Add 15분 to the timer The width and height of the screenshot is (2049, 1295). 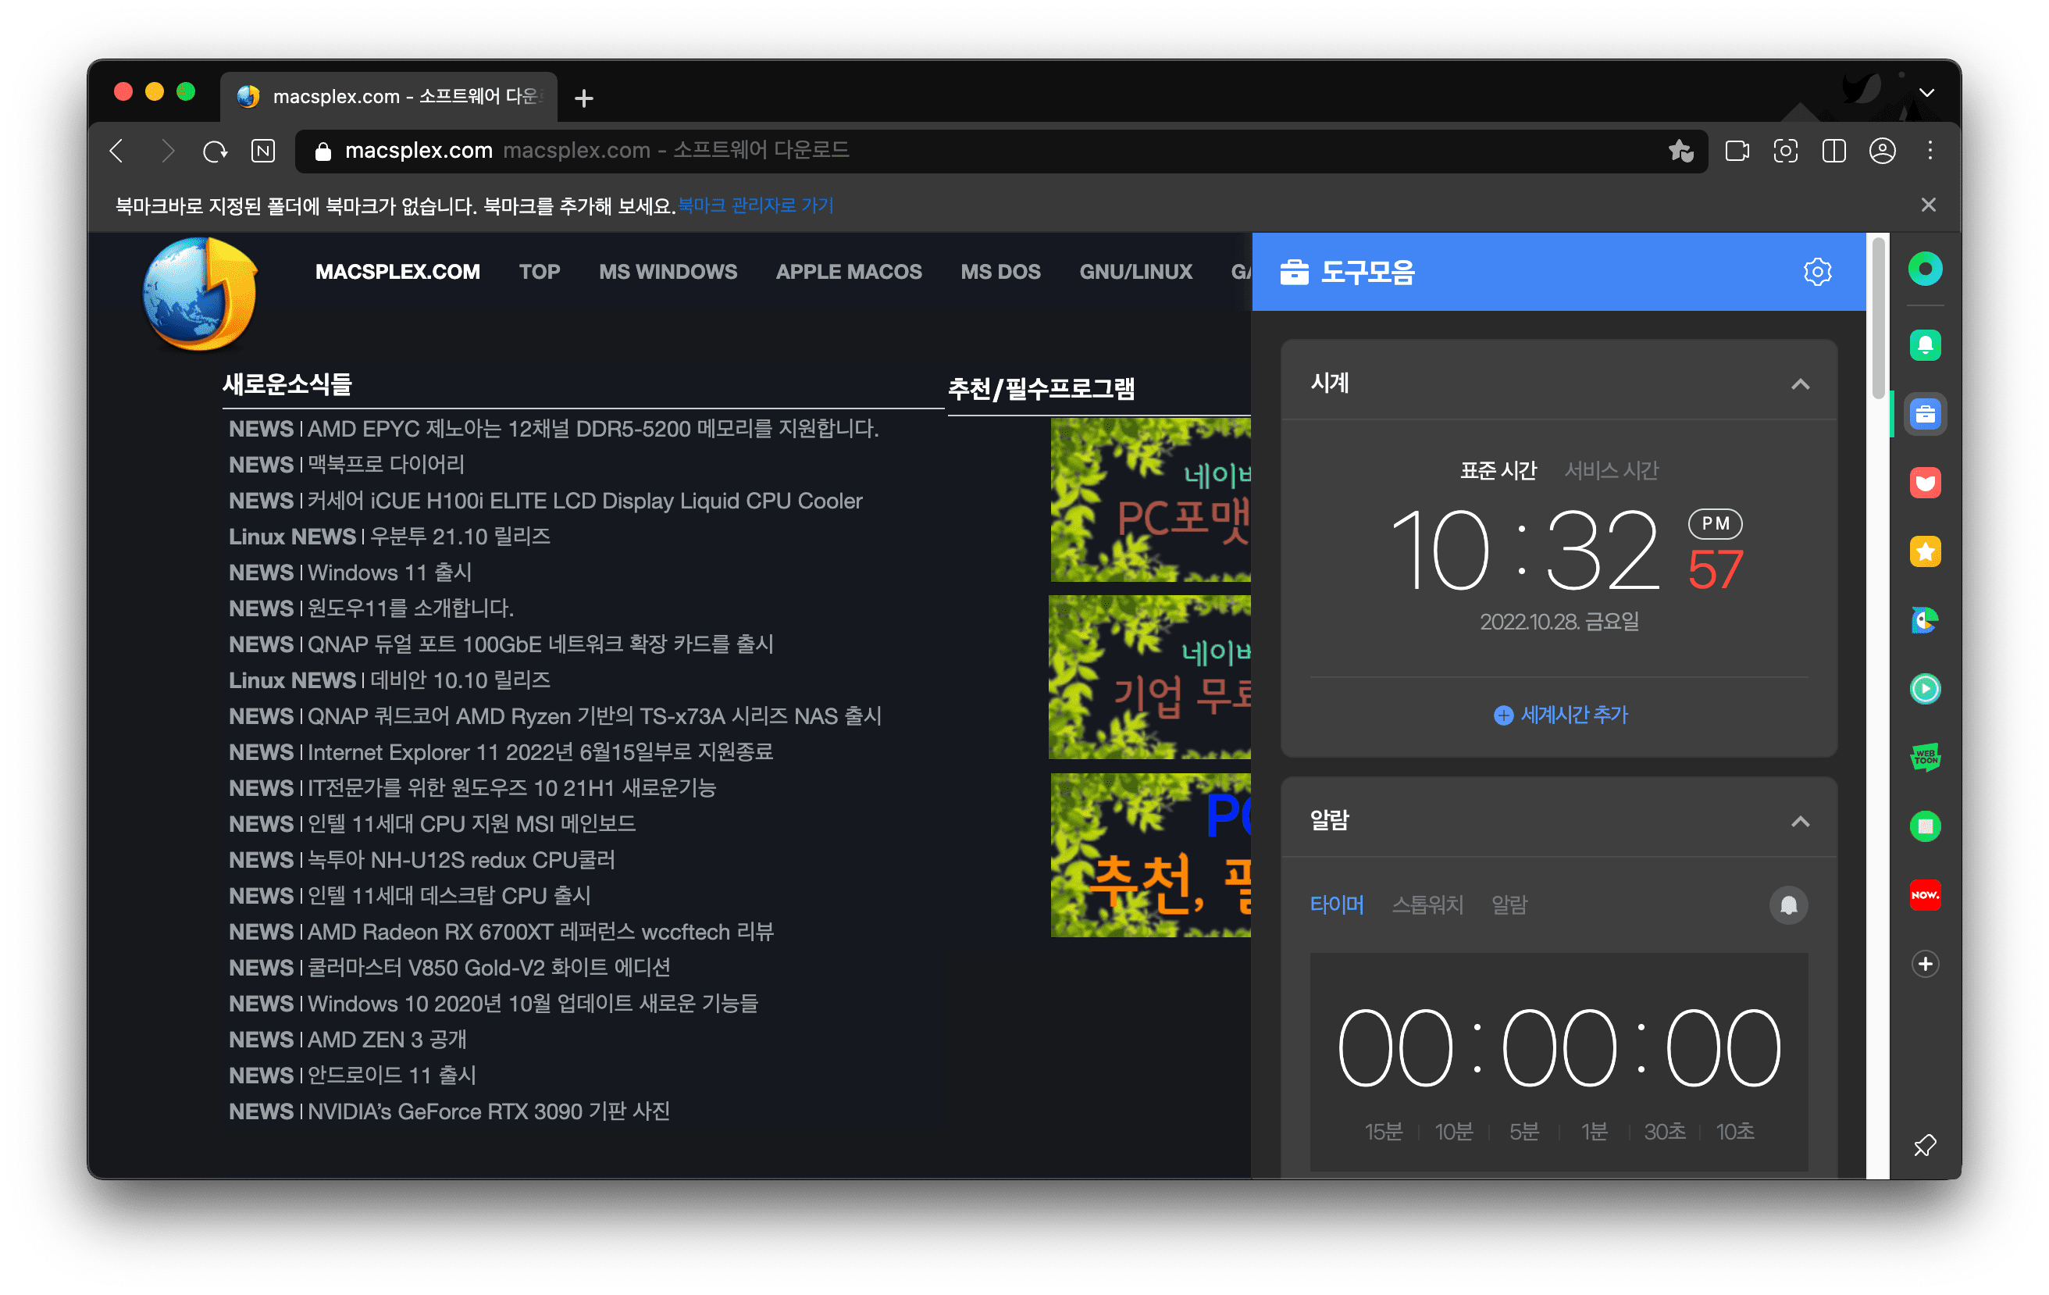[x=1383, y=1131]
